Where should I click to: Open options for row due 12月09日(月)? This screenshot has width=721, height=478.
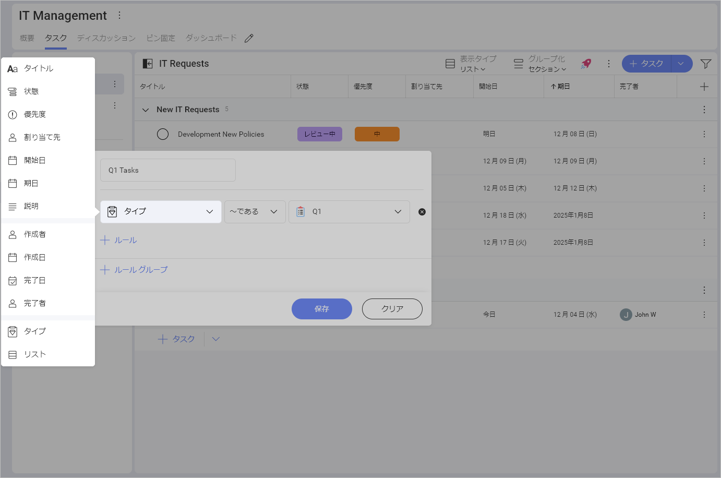(x=704, y=161)
